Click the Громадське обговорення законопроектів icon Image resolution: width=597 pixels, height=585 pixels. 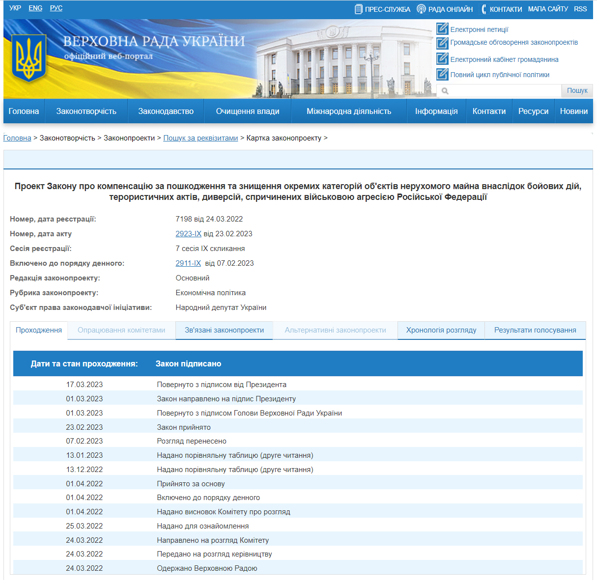coord(442,43)
